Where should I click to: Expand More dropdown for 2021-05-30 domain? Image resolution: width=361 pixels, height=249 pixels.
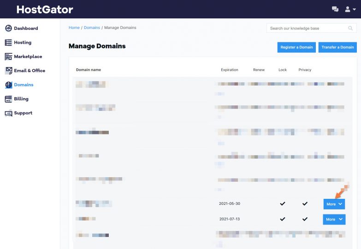(334, 204)
